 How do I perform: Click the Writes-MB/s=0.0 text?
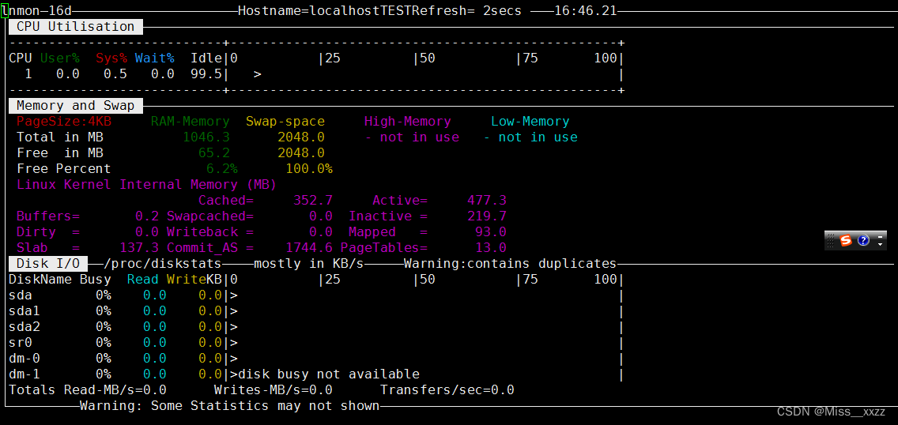pos(274,390)
